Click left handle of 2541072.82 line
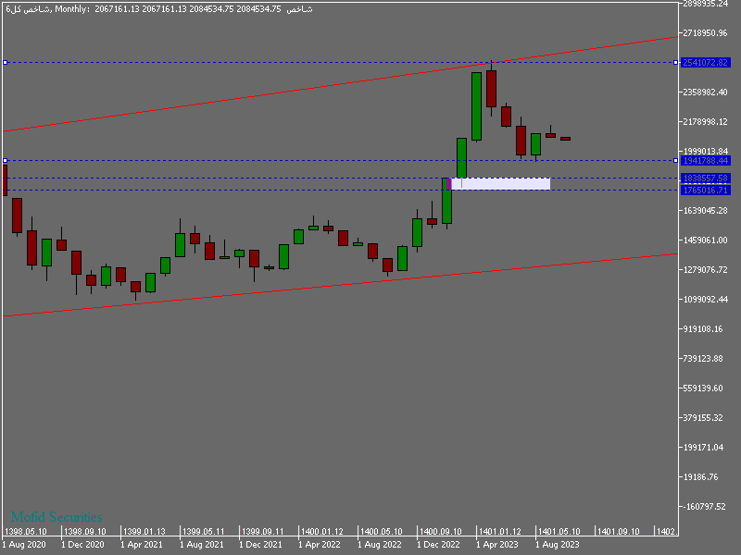Screen dimensions: 741x555 6,63
